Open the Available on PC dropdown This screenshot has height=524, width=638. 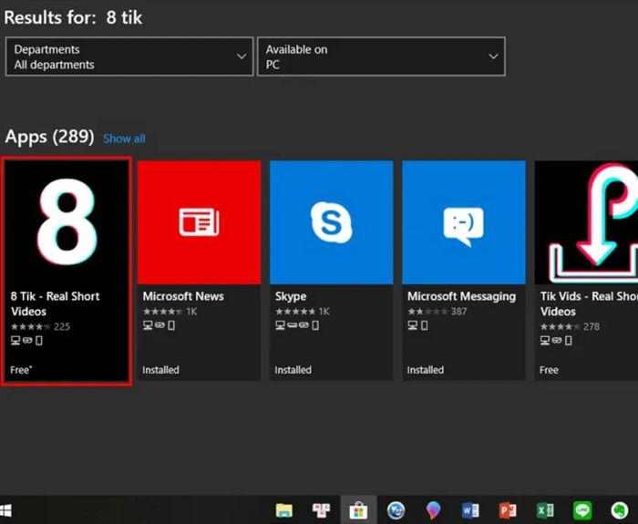[381, 57]
